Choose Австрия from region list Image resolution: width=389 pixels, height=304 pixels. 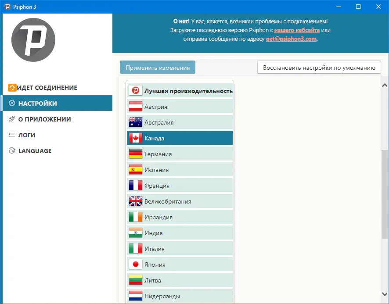(x=180, y=107)
